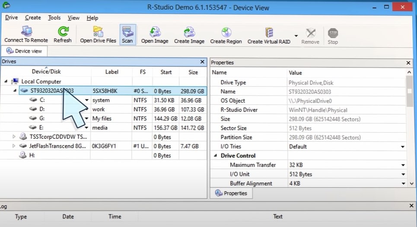
Task: Select the G: partition icon
Action: tap(33, 118)
